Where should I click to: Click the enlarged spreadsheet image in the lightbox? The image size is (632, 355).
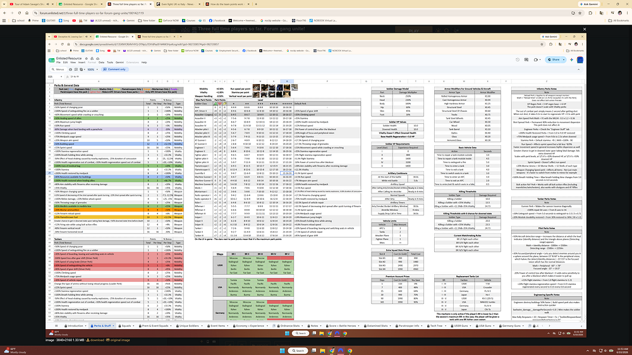pos(316,185)
